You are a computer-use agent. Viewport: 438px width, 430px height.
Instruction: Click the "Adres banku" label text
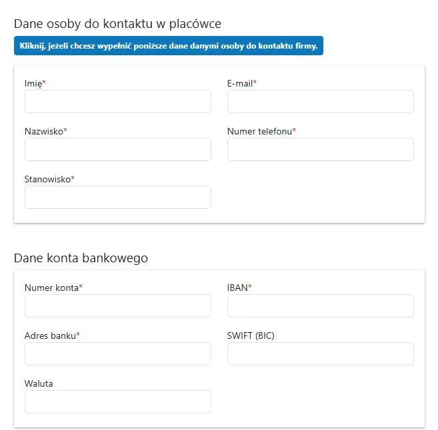coord(50,335)
